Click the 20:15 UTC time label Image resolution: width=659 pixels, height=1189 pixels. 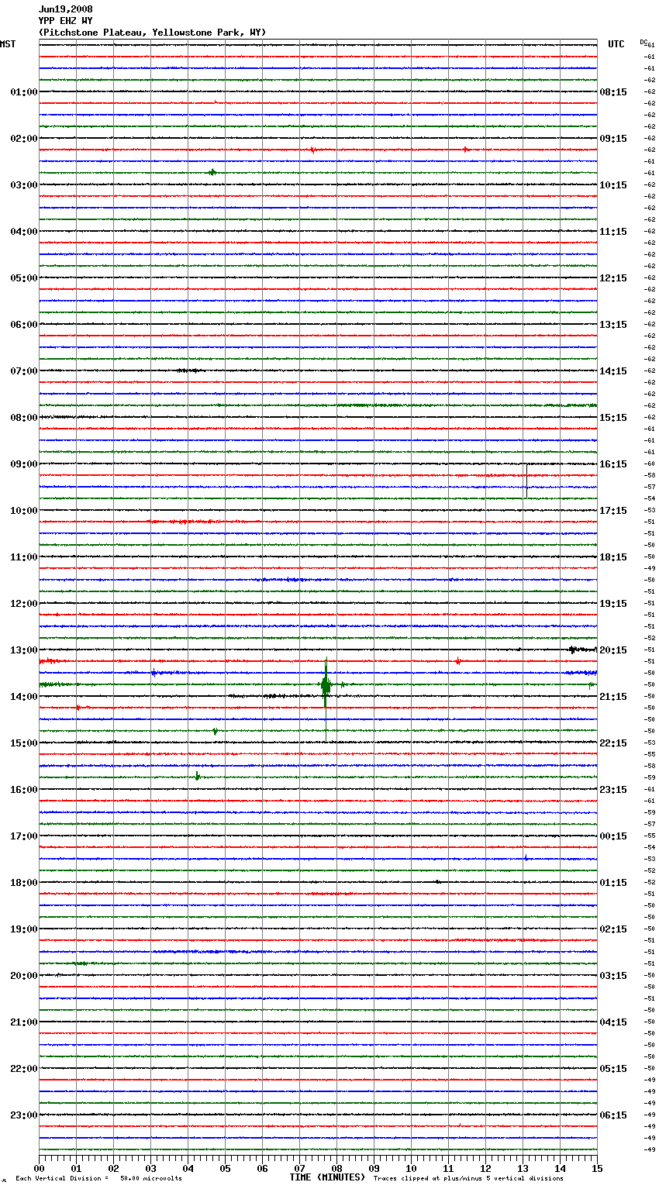click(613, 650)
